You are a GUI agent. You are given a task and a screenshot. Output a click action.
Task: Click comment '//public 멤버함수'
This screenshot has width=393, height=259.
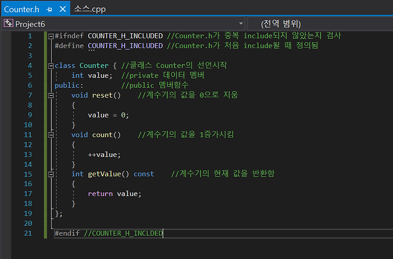pyautogui.click(x=155, y=85)
